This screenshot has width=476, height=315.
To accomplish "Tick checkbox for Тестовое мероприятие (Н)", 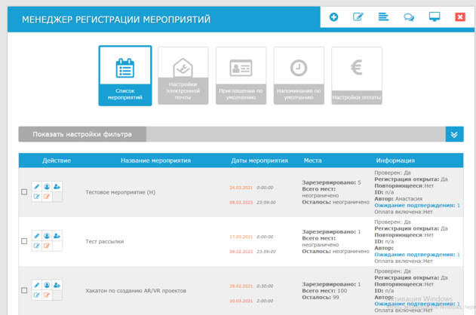I will point(24,192).
